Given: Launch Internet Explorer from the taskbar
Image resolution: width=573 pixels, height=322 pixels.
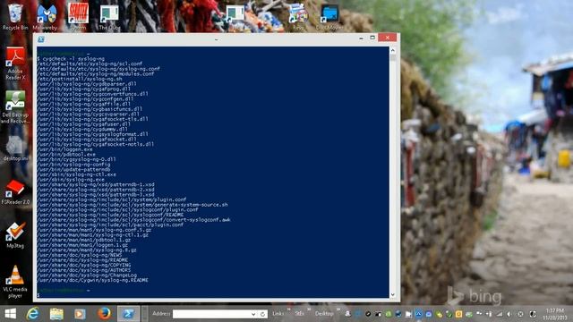Looking at the screenshot, I should (x=33, y=314).
